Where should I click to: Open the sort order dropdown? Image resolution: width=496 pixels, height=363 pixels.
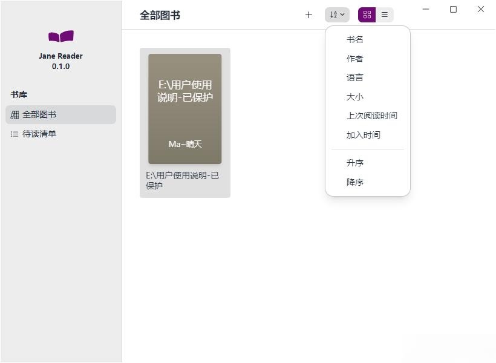point(337,15)
